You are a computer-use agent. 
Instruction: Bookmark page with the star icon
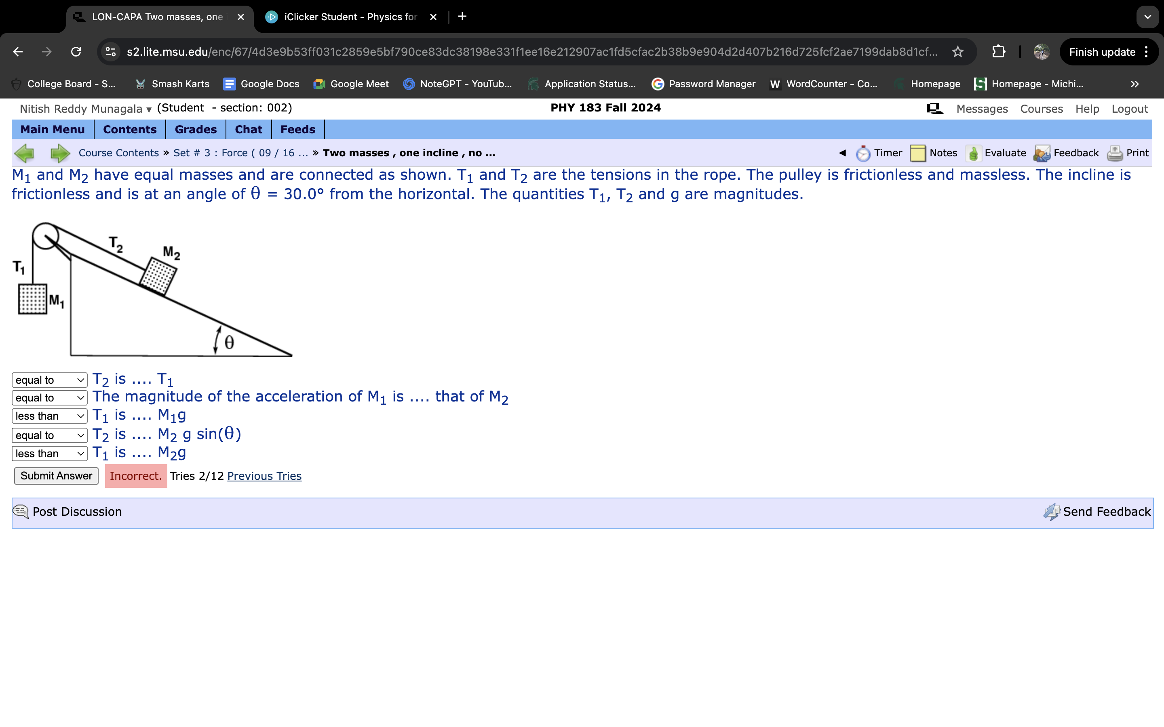957,52
